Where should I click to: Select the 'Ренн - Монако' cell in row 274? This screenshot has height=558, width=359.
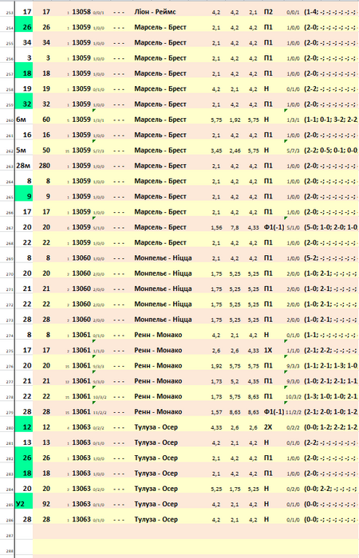[x=158, y=335]
